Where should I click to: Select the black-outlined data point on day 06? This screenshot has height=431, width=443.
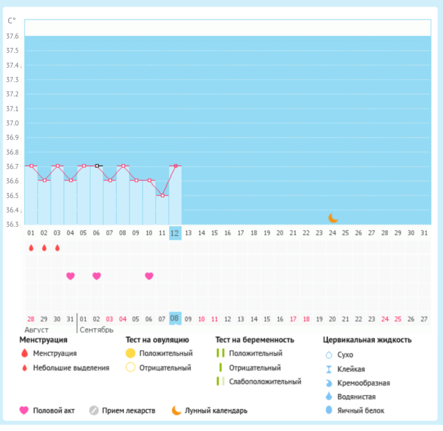pyautogui.click(x=97, y=166)
